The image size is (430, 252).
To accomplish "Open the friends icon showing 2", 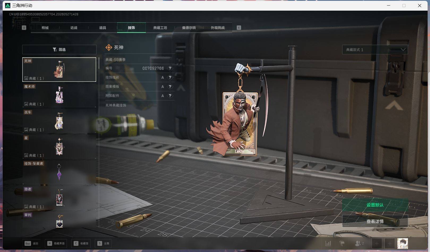I will [x=359, y=243].
